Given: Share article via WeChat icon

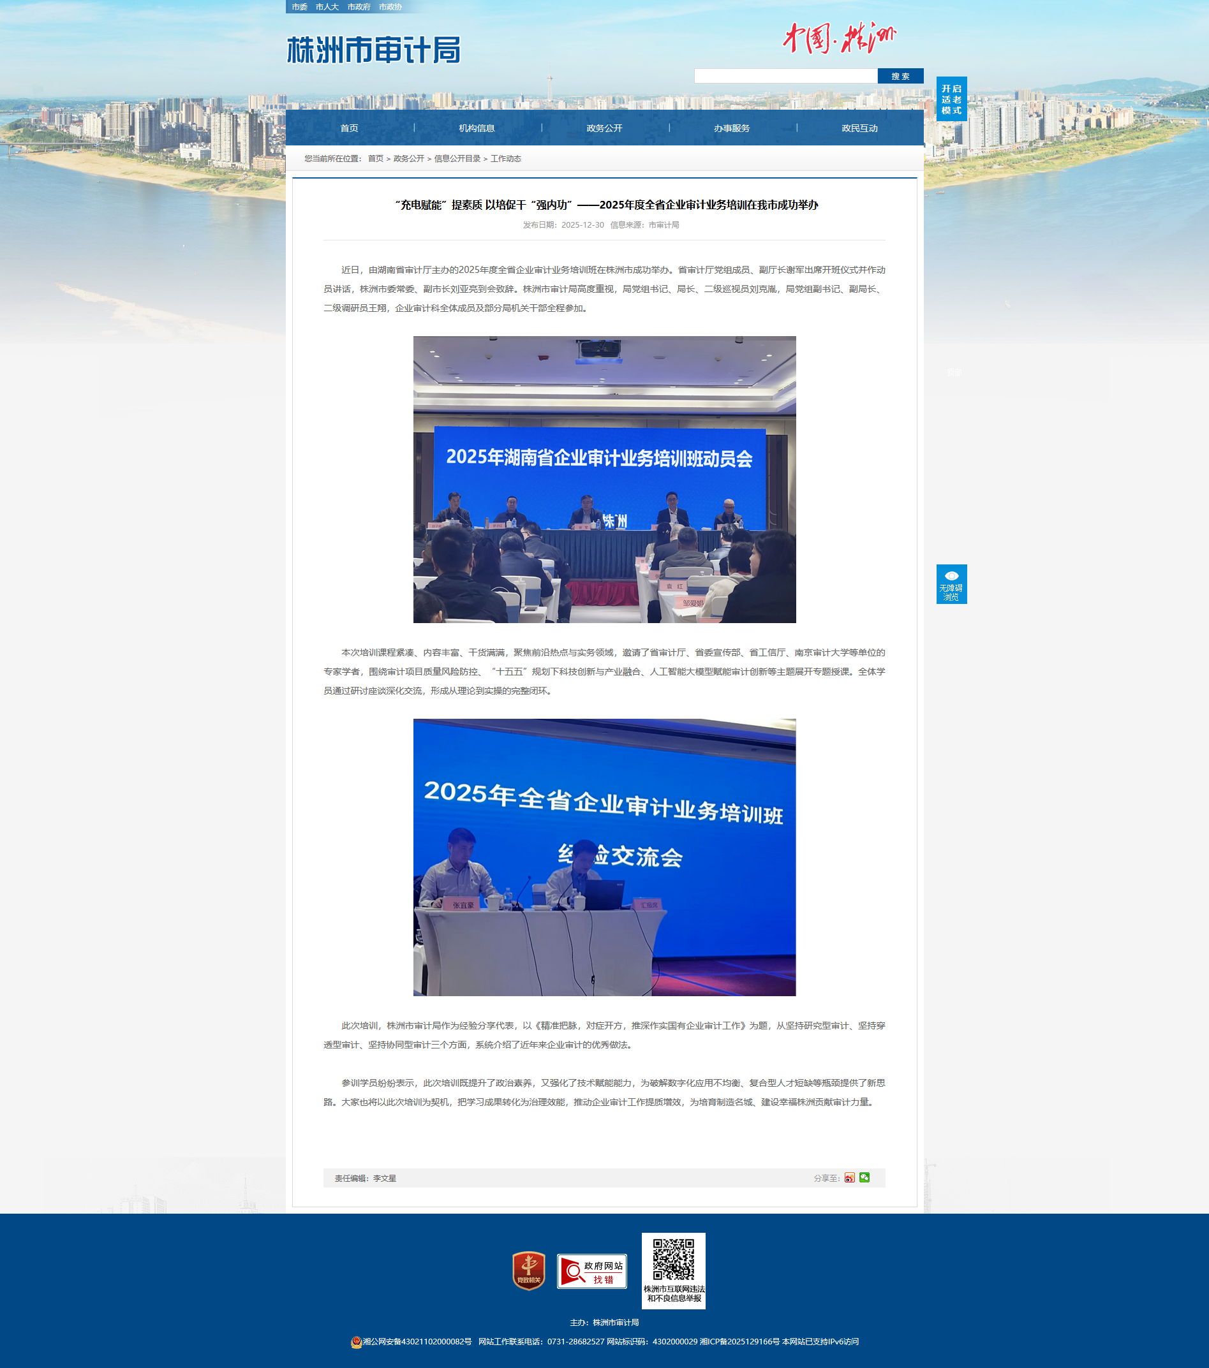Looking at the screenshot, I should point(864,1177).
